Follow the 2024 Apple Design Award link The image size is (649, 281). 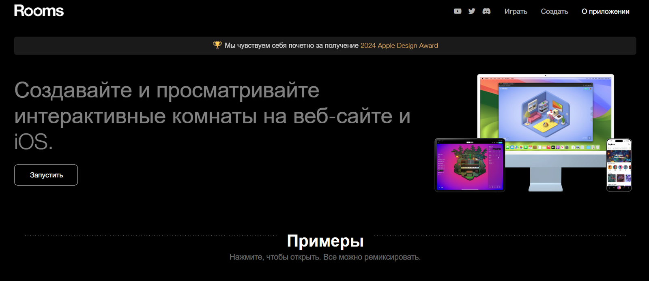tap(399, 45)
